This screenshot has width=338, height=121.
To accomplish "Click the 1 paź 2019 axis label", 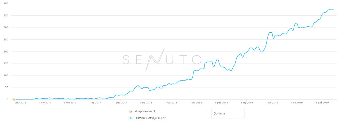I will coord(322,103).
